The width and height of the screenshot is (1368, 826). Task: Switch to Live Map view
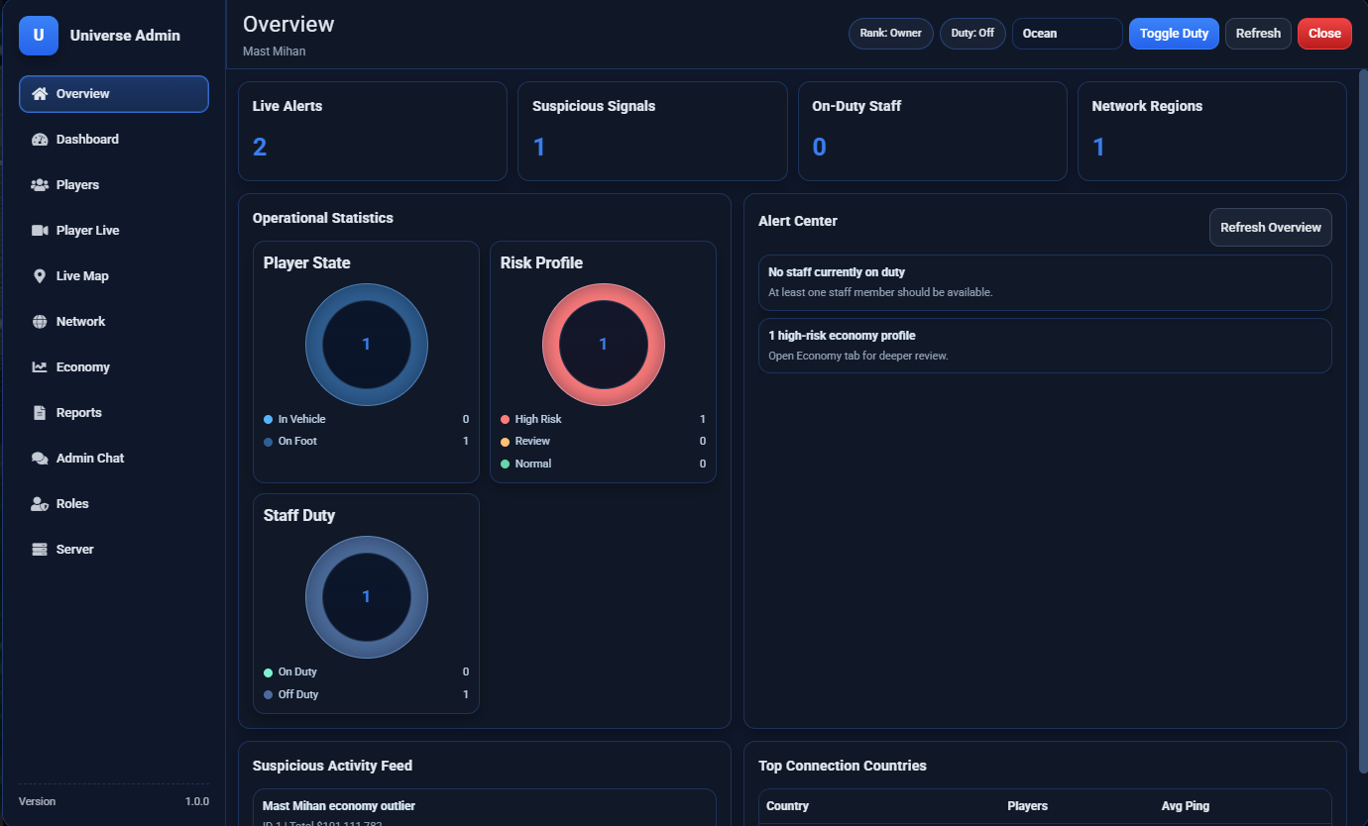(114, 276)
